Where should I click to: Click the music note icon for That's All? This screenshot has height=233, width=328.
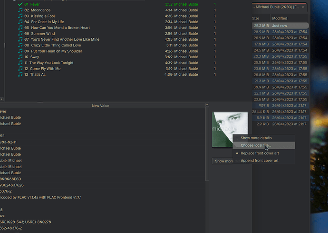[x=20, y=74]
